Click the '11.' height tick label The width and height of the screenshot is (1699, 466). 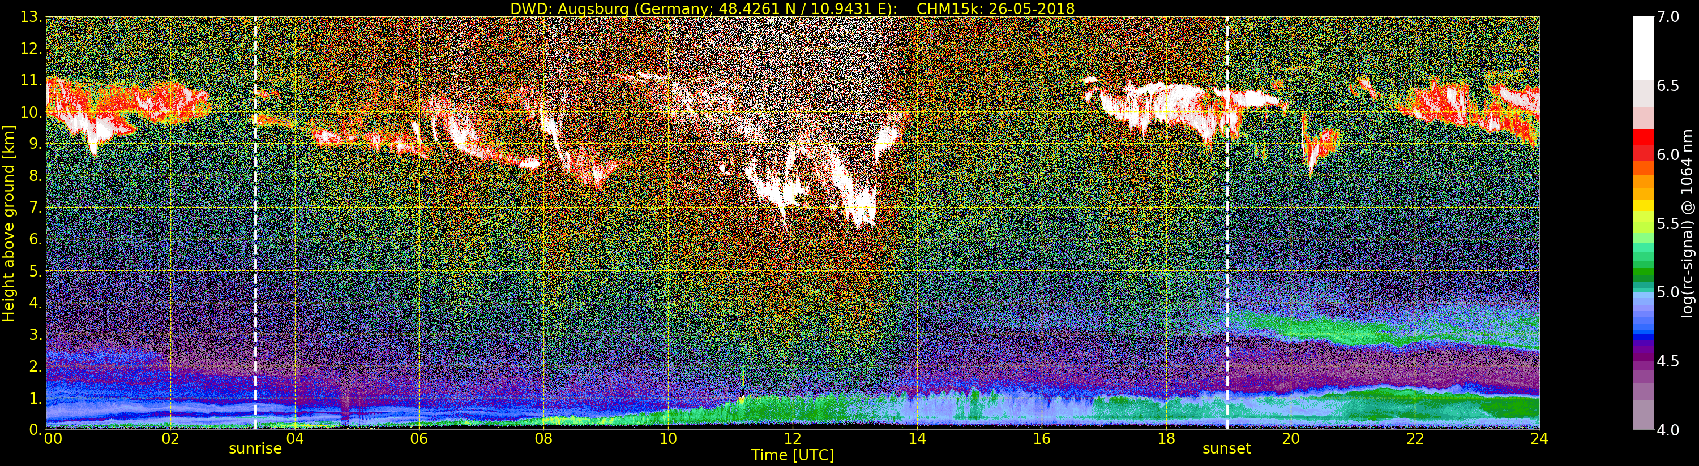32,80
